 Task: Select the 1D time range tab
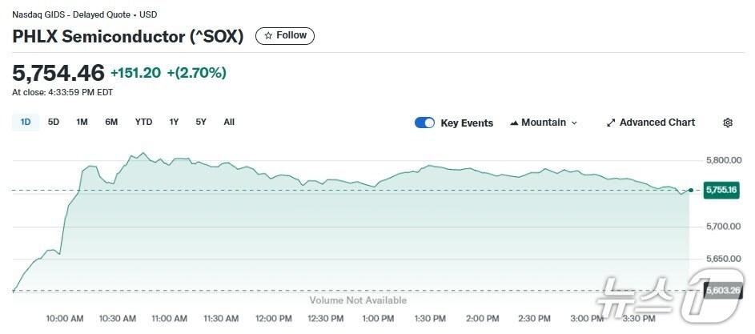pyautogui.click(x=26, y=123)
